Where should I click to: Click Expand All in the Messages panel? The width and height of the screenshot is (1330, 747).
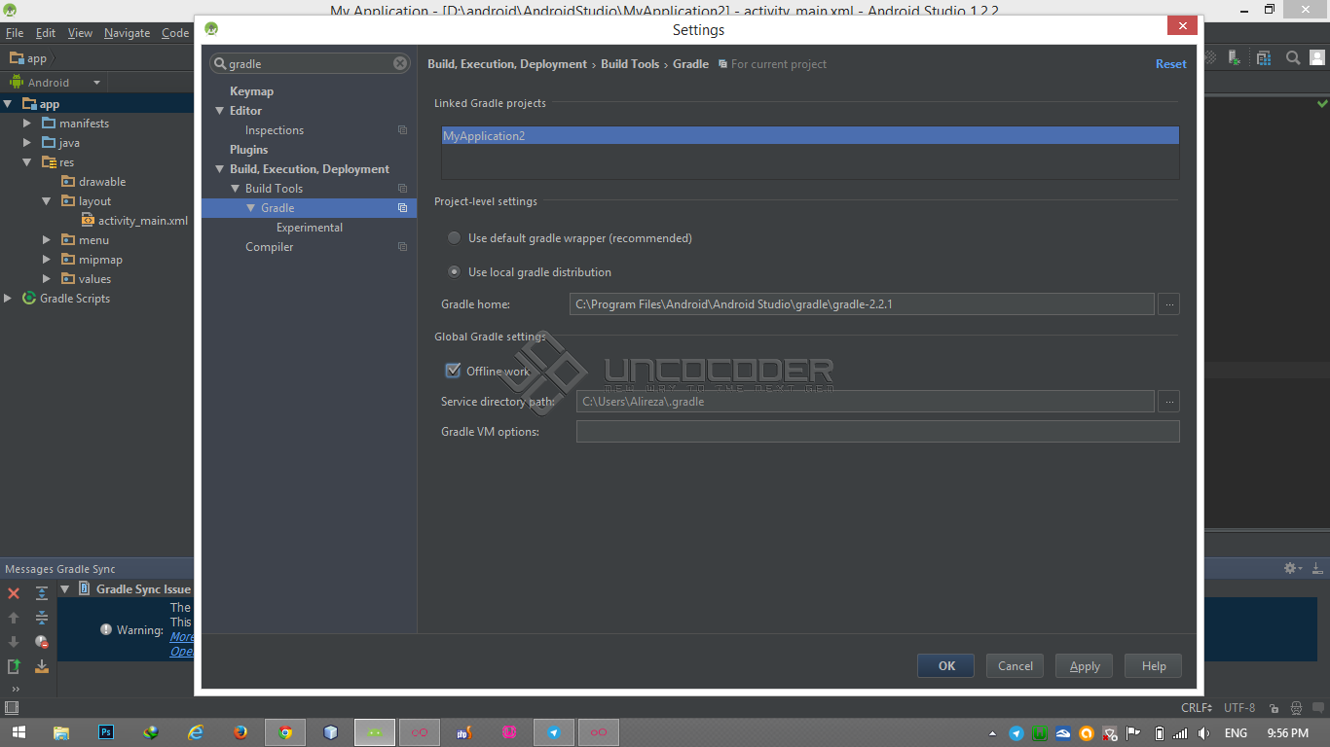[42, 593]
